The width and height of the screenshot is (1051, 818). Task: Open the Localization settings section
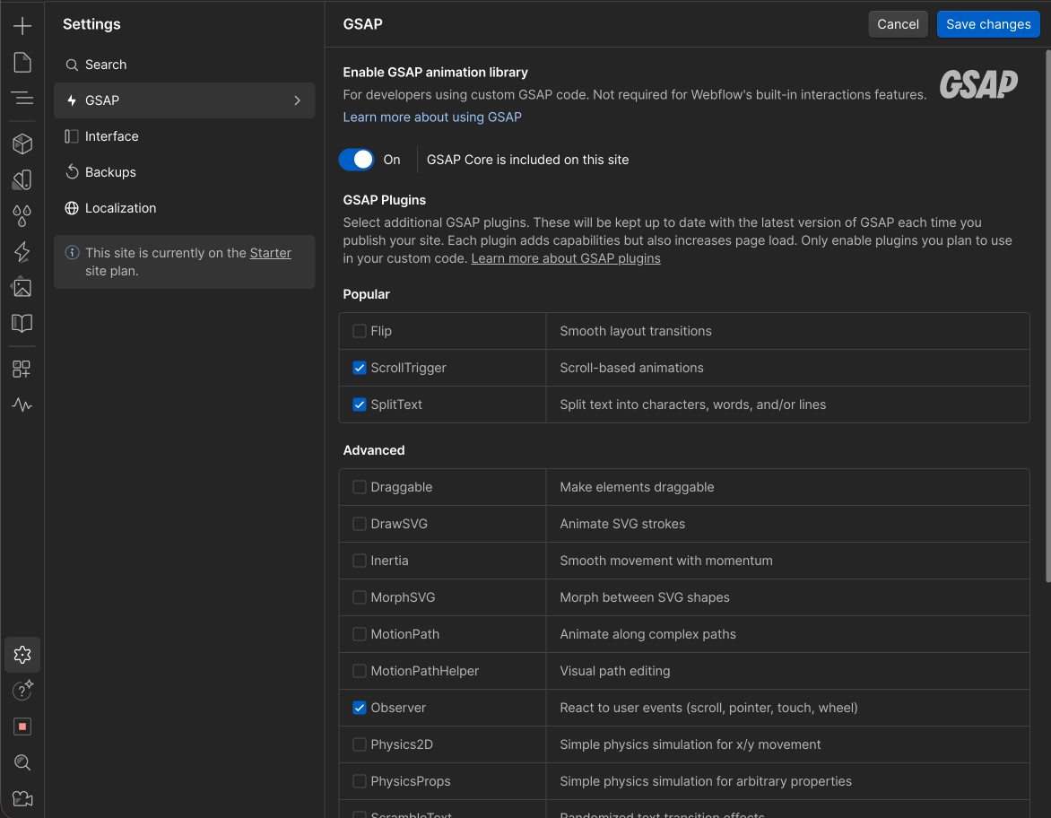pyautogui.click(x=185, y=208)
